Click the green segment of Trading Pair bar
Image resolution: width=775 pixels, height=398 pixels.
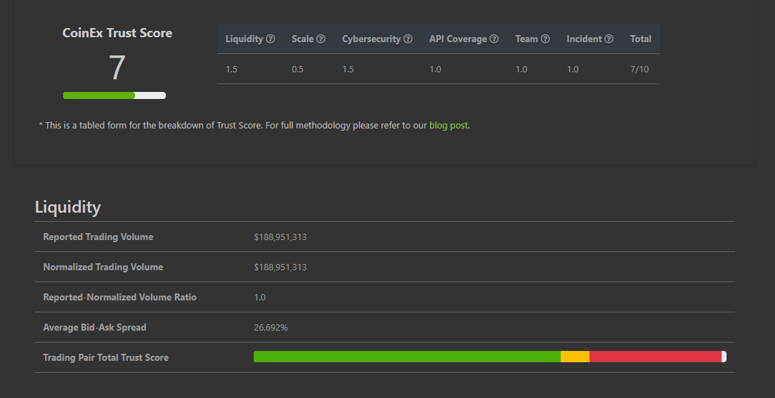(x=408, y=357)
